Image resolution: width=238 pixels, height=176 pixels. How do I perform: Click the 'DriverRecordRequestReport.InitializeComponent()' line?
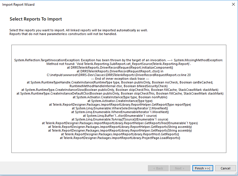[120, 67]
